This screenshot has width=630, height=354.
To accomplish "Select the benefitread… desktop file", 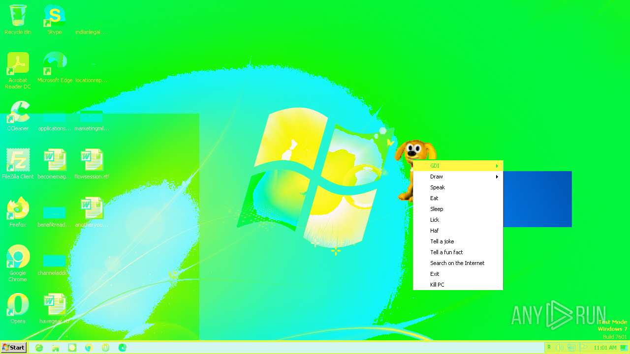I will coord(54,217).
